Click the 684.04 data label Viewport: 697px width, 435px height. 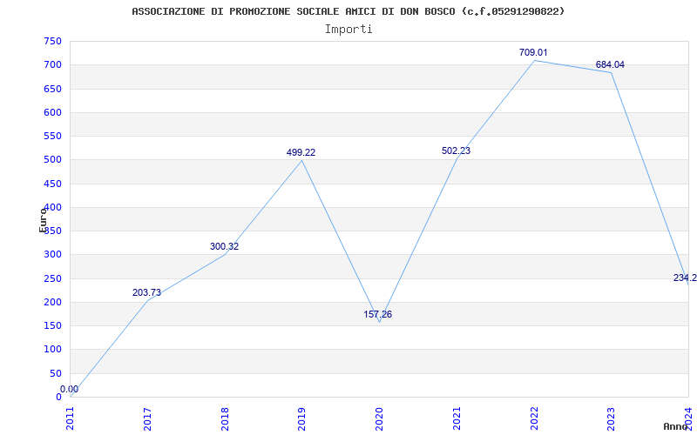pos(610,64)
